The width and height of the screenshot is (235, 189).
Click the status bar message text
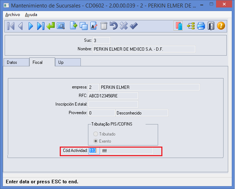[42, 182]
